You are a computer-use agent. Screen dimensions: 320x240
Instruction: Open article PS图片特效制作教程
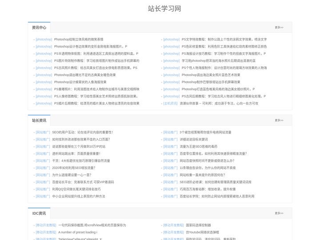click(96, 61)
